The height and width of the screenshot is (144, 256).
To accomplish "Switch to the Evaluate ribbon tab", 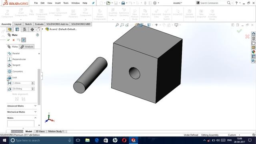I will (39, 24).
